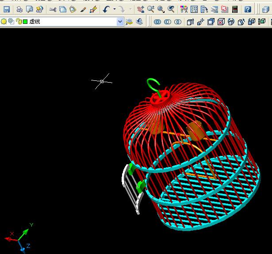Click the Plot printer icon

[19, 9]
